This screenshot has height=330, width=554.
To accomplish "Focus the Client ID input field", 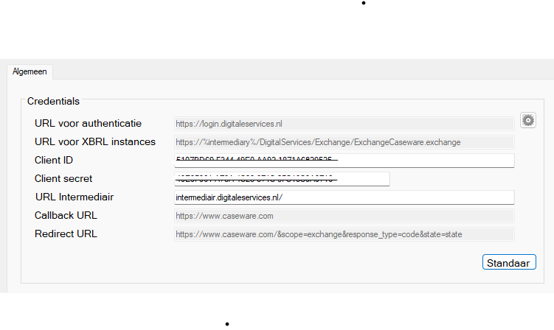I will coord(344,161).
